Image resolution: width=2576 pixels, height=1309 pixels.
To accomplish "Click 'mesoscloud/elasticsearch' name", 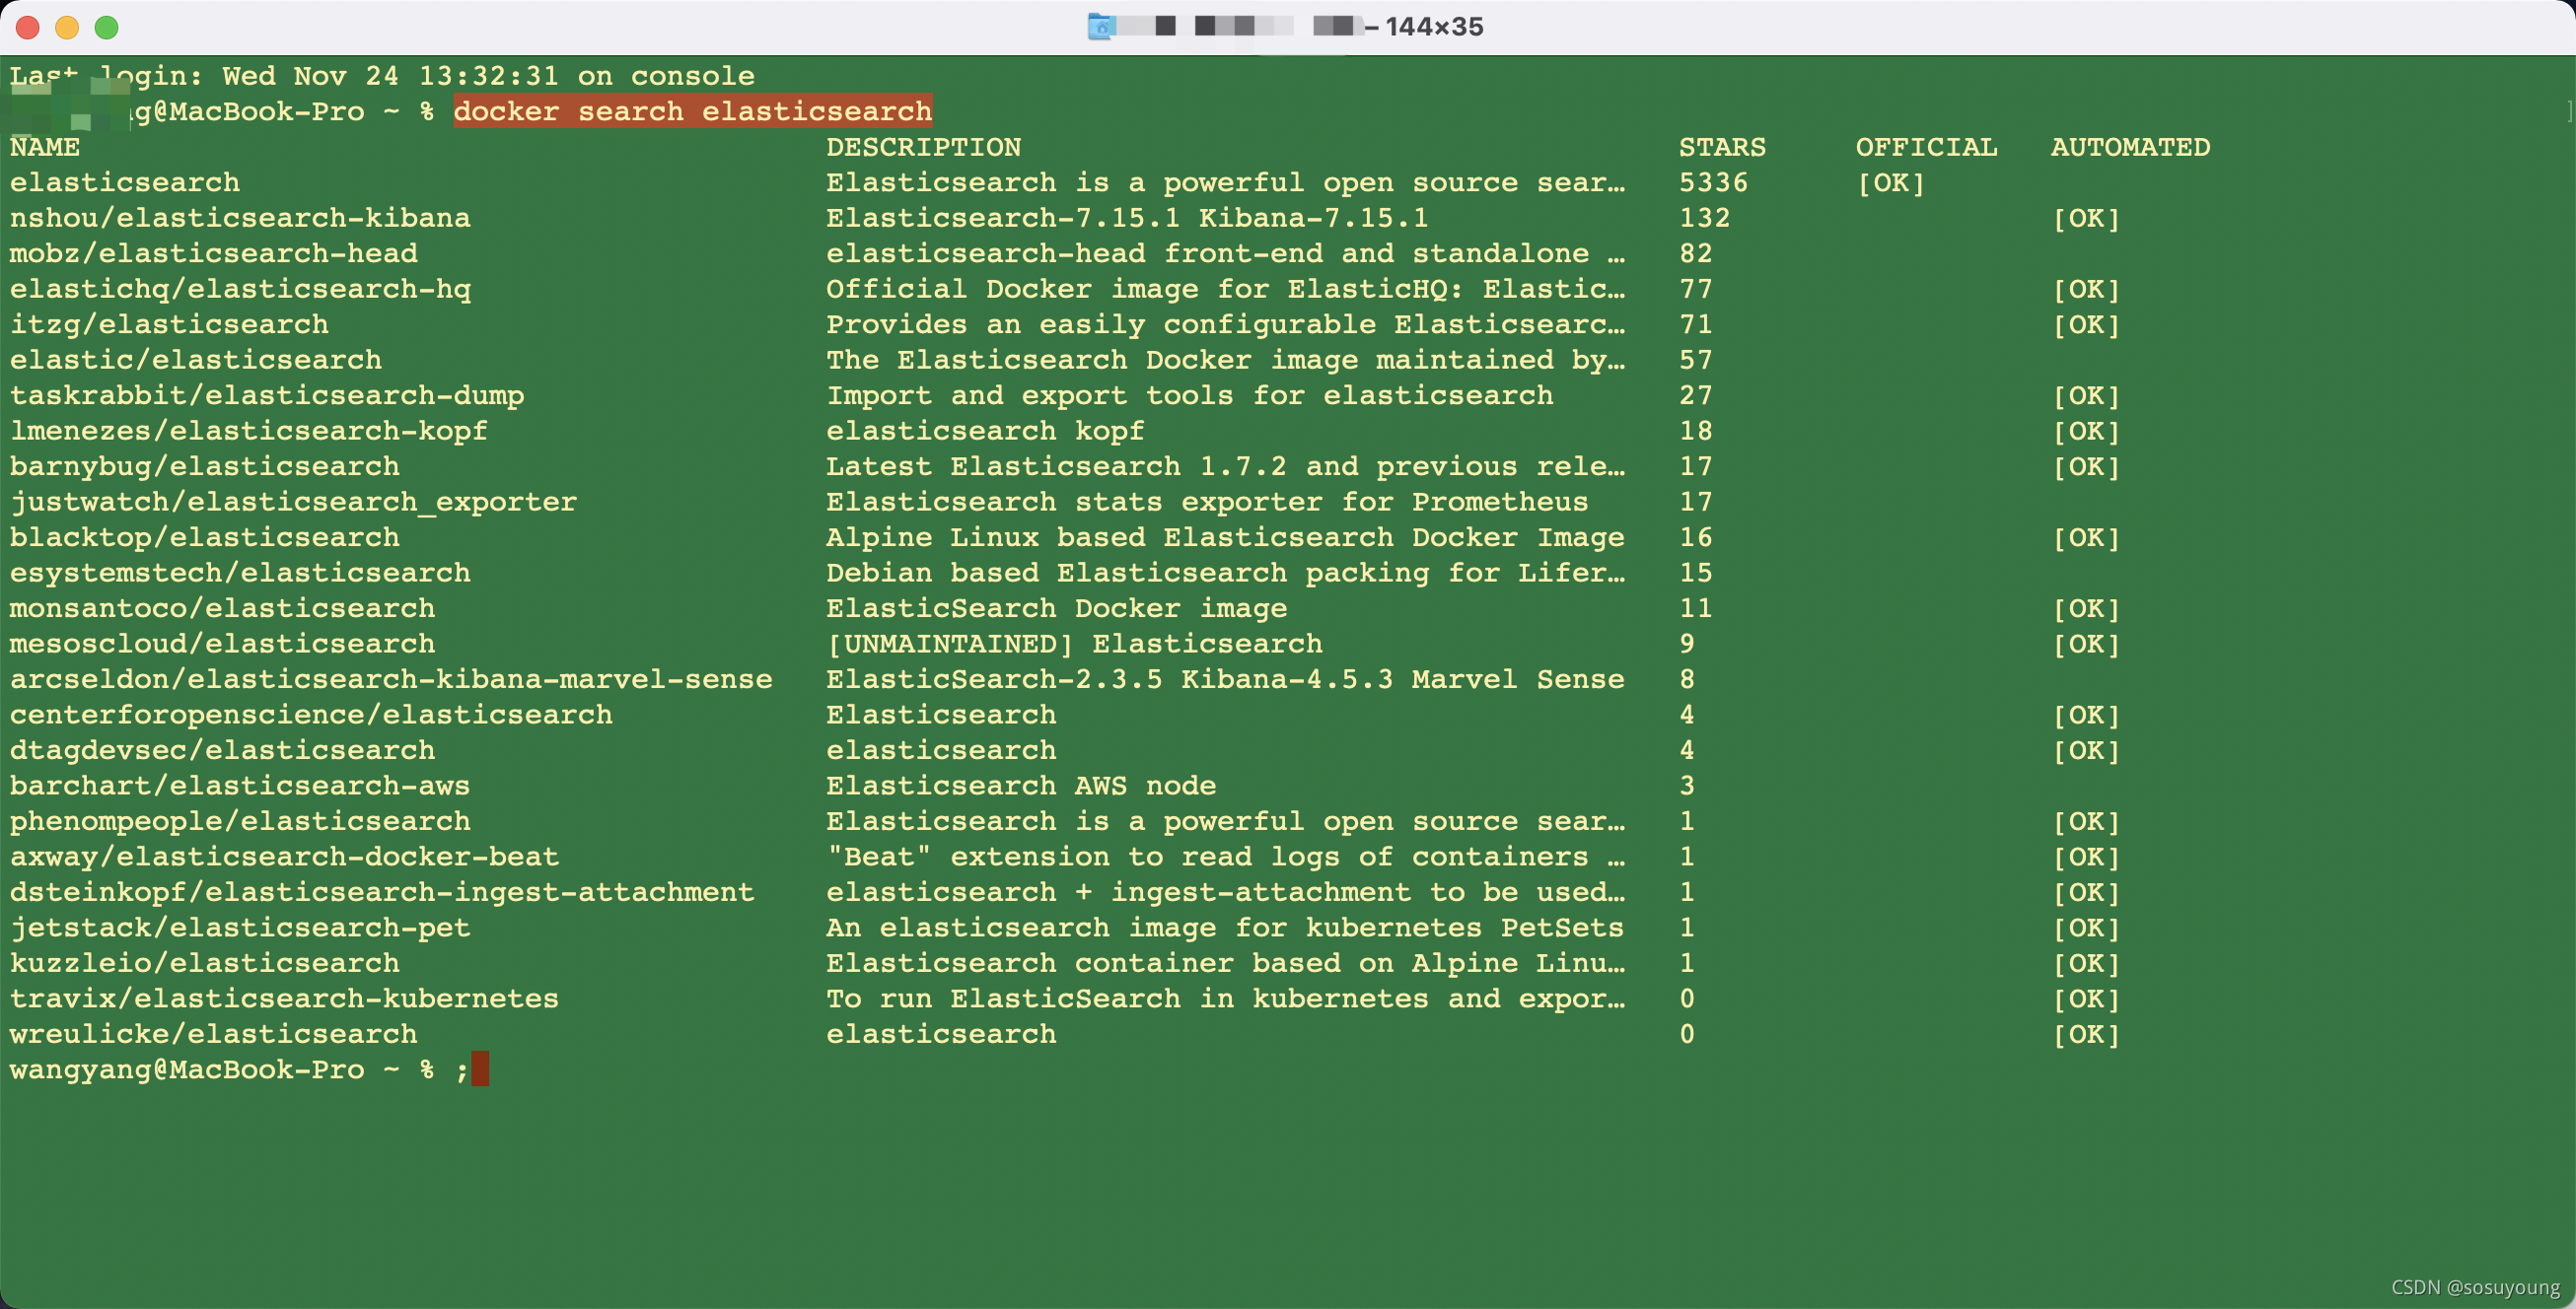I will 222,644.
